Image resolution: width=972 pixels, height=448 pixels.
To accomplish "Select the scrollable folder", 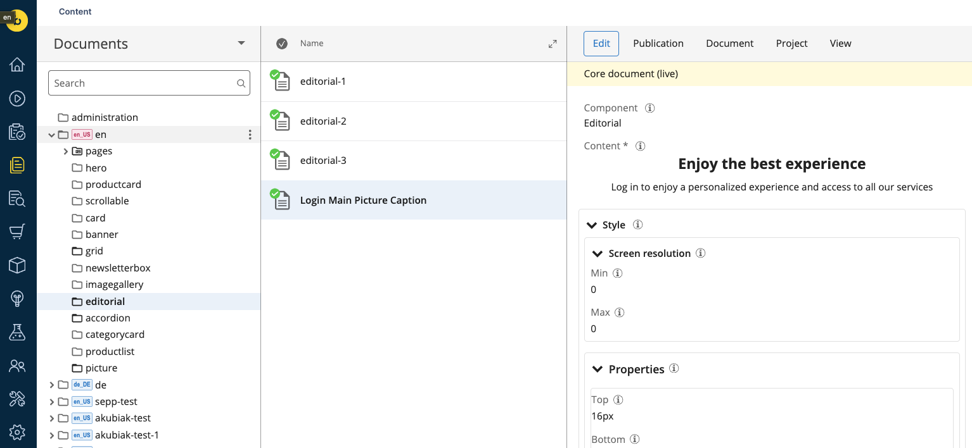I will [x=107, y=201].
